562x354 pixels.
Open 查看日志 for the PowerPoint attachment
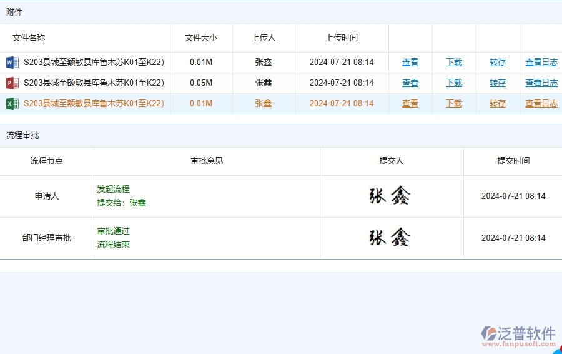[541, 83]
